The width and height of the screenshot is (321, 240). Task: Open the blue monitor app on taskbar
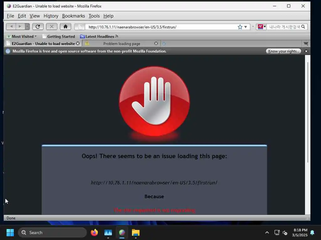(x=108, y=232)
